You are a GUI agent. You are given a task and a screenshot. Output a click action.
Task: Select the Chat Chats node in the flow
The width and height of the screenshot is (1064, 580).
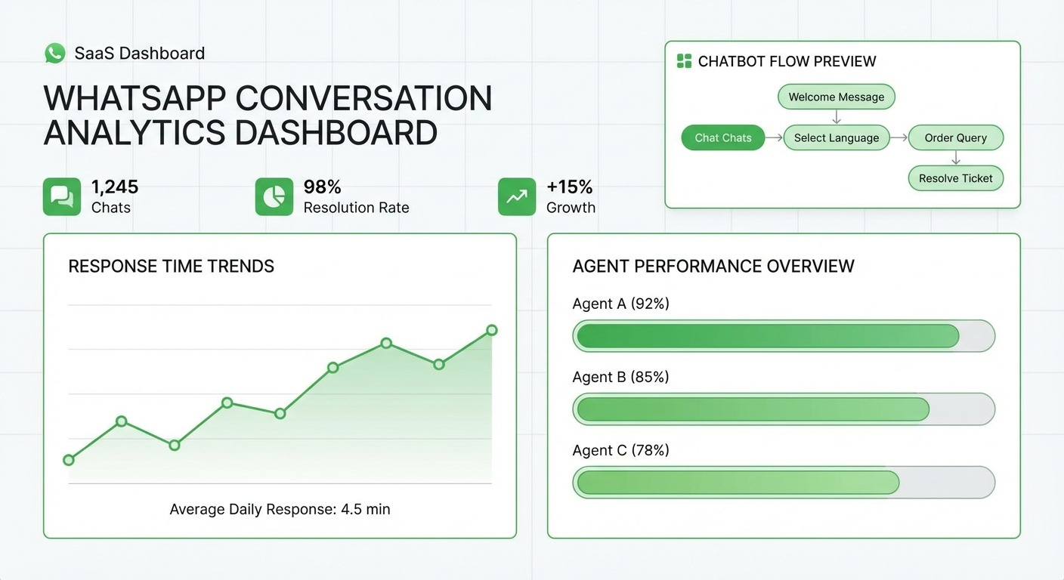tap(722, 137)
